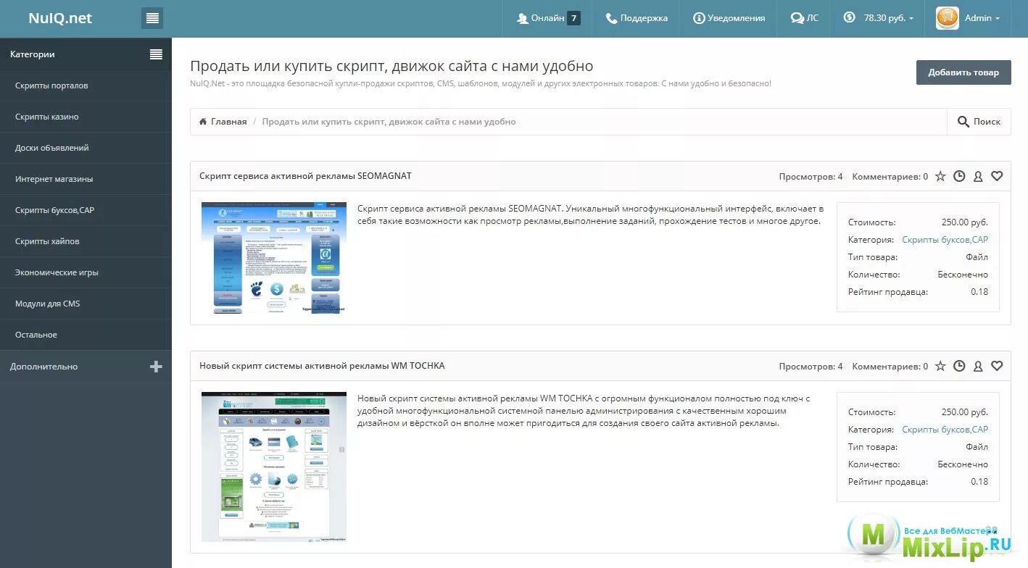Screen dimensions: 1028x568
Task: Click Комментариев: 0 on SEOMAGNAT item
Action: point(890,176)
